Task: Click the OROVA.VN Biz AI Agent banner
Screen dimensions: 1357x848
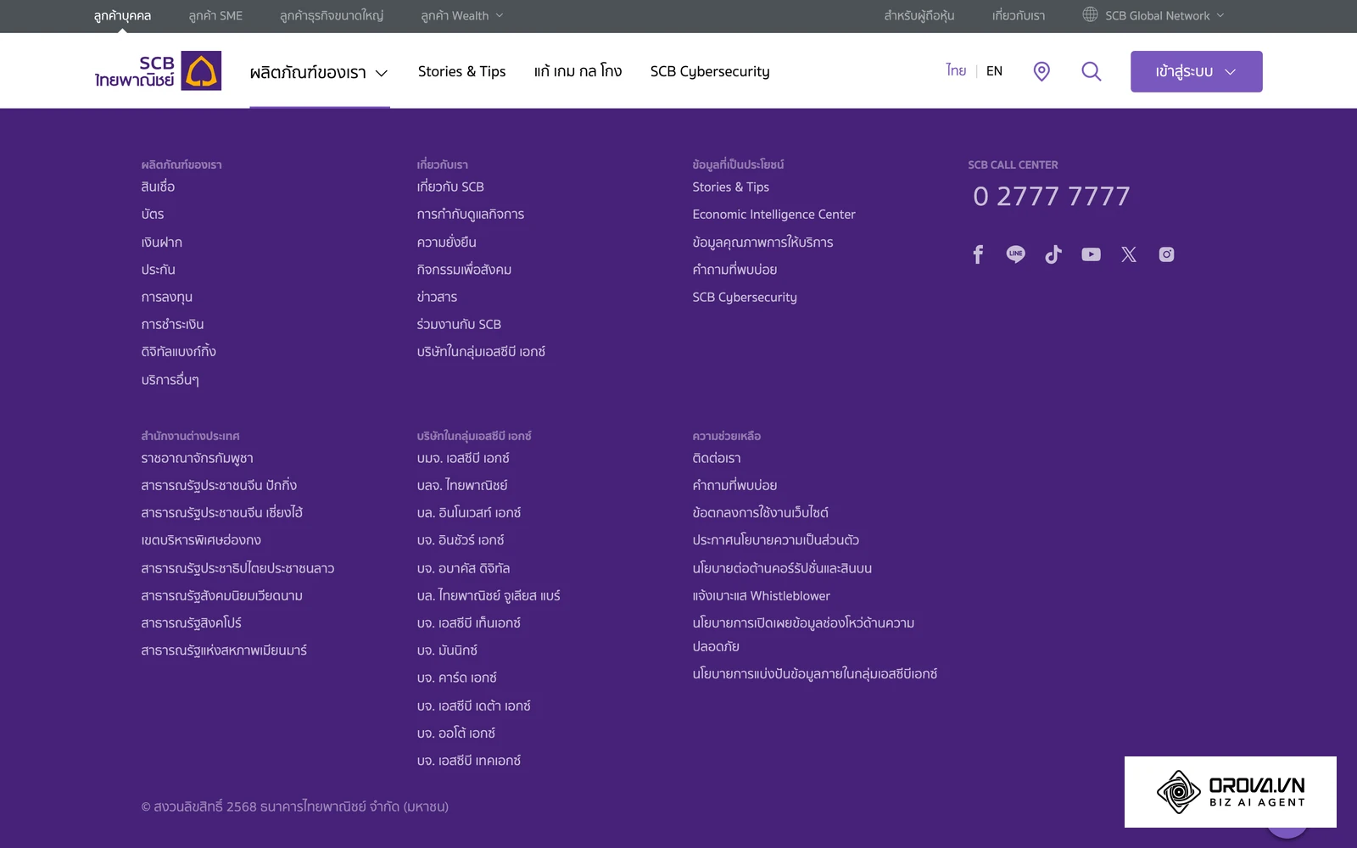Action: click(1231, 792)
